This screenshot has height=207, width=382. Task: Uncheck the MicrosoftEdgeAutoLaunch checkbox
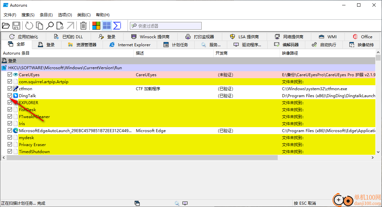click(10, 130)
